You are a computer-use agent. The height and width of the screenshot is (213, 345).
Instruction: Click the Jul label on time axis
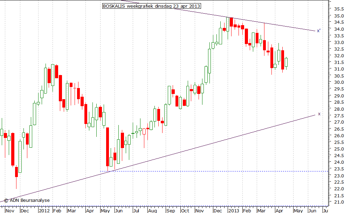pyautogui.click(x=136, y=211)
